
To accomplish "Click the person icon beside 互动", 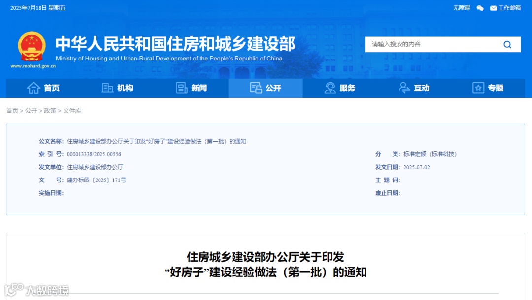I will tap(404, 88).
